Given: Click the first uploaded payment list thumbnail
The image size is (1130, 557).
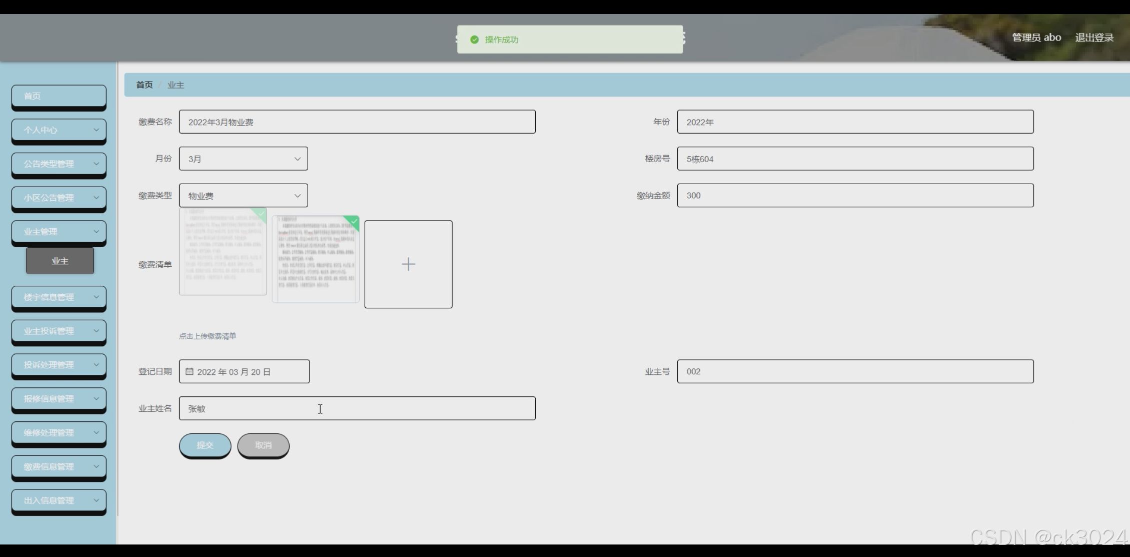Looking at the screenshot, I should tap(223, 251).
